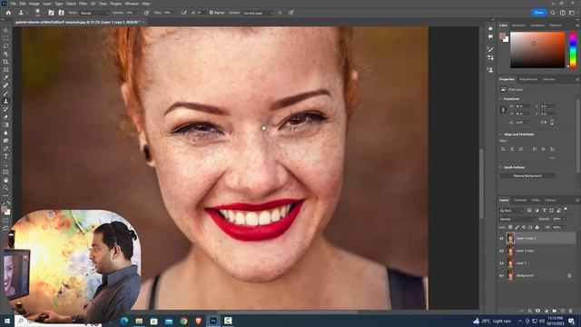
Task: Lock all layer attributes
Action: (x=537, y=227)
